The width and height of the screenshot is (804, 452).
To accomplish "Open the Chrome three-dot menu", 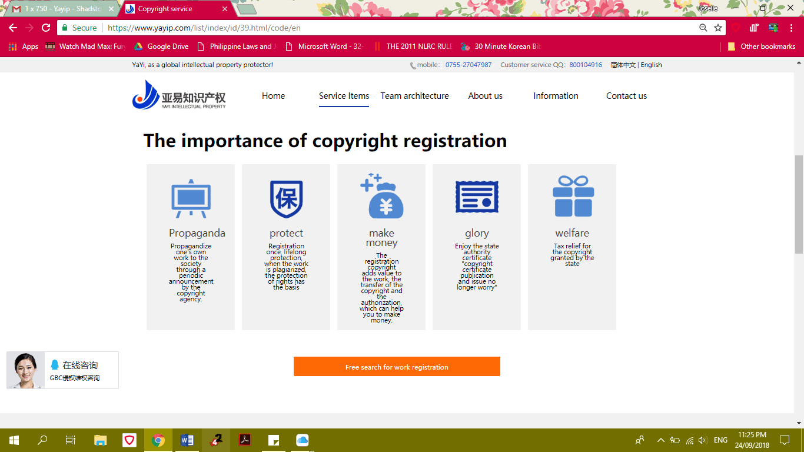I will [790, 28].
